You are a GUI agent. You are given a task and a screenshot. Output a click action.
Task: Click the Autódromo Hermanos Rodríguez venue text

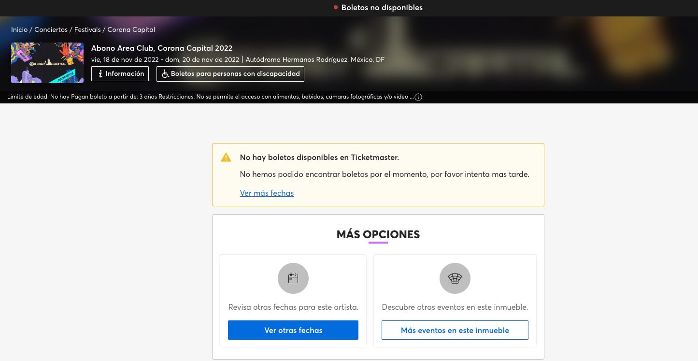click(x=315, y=59)
